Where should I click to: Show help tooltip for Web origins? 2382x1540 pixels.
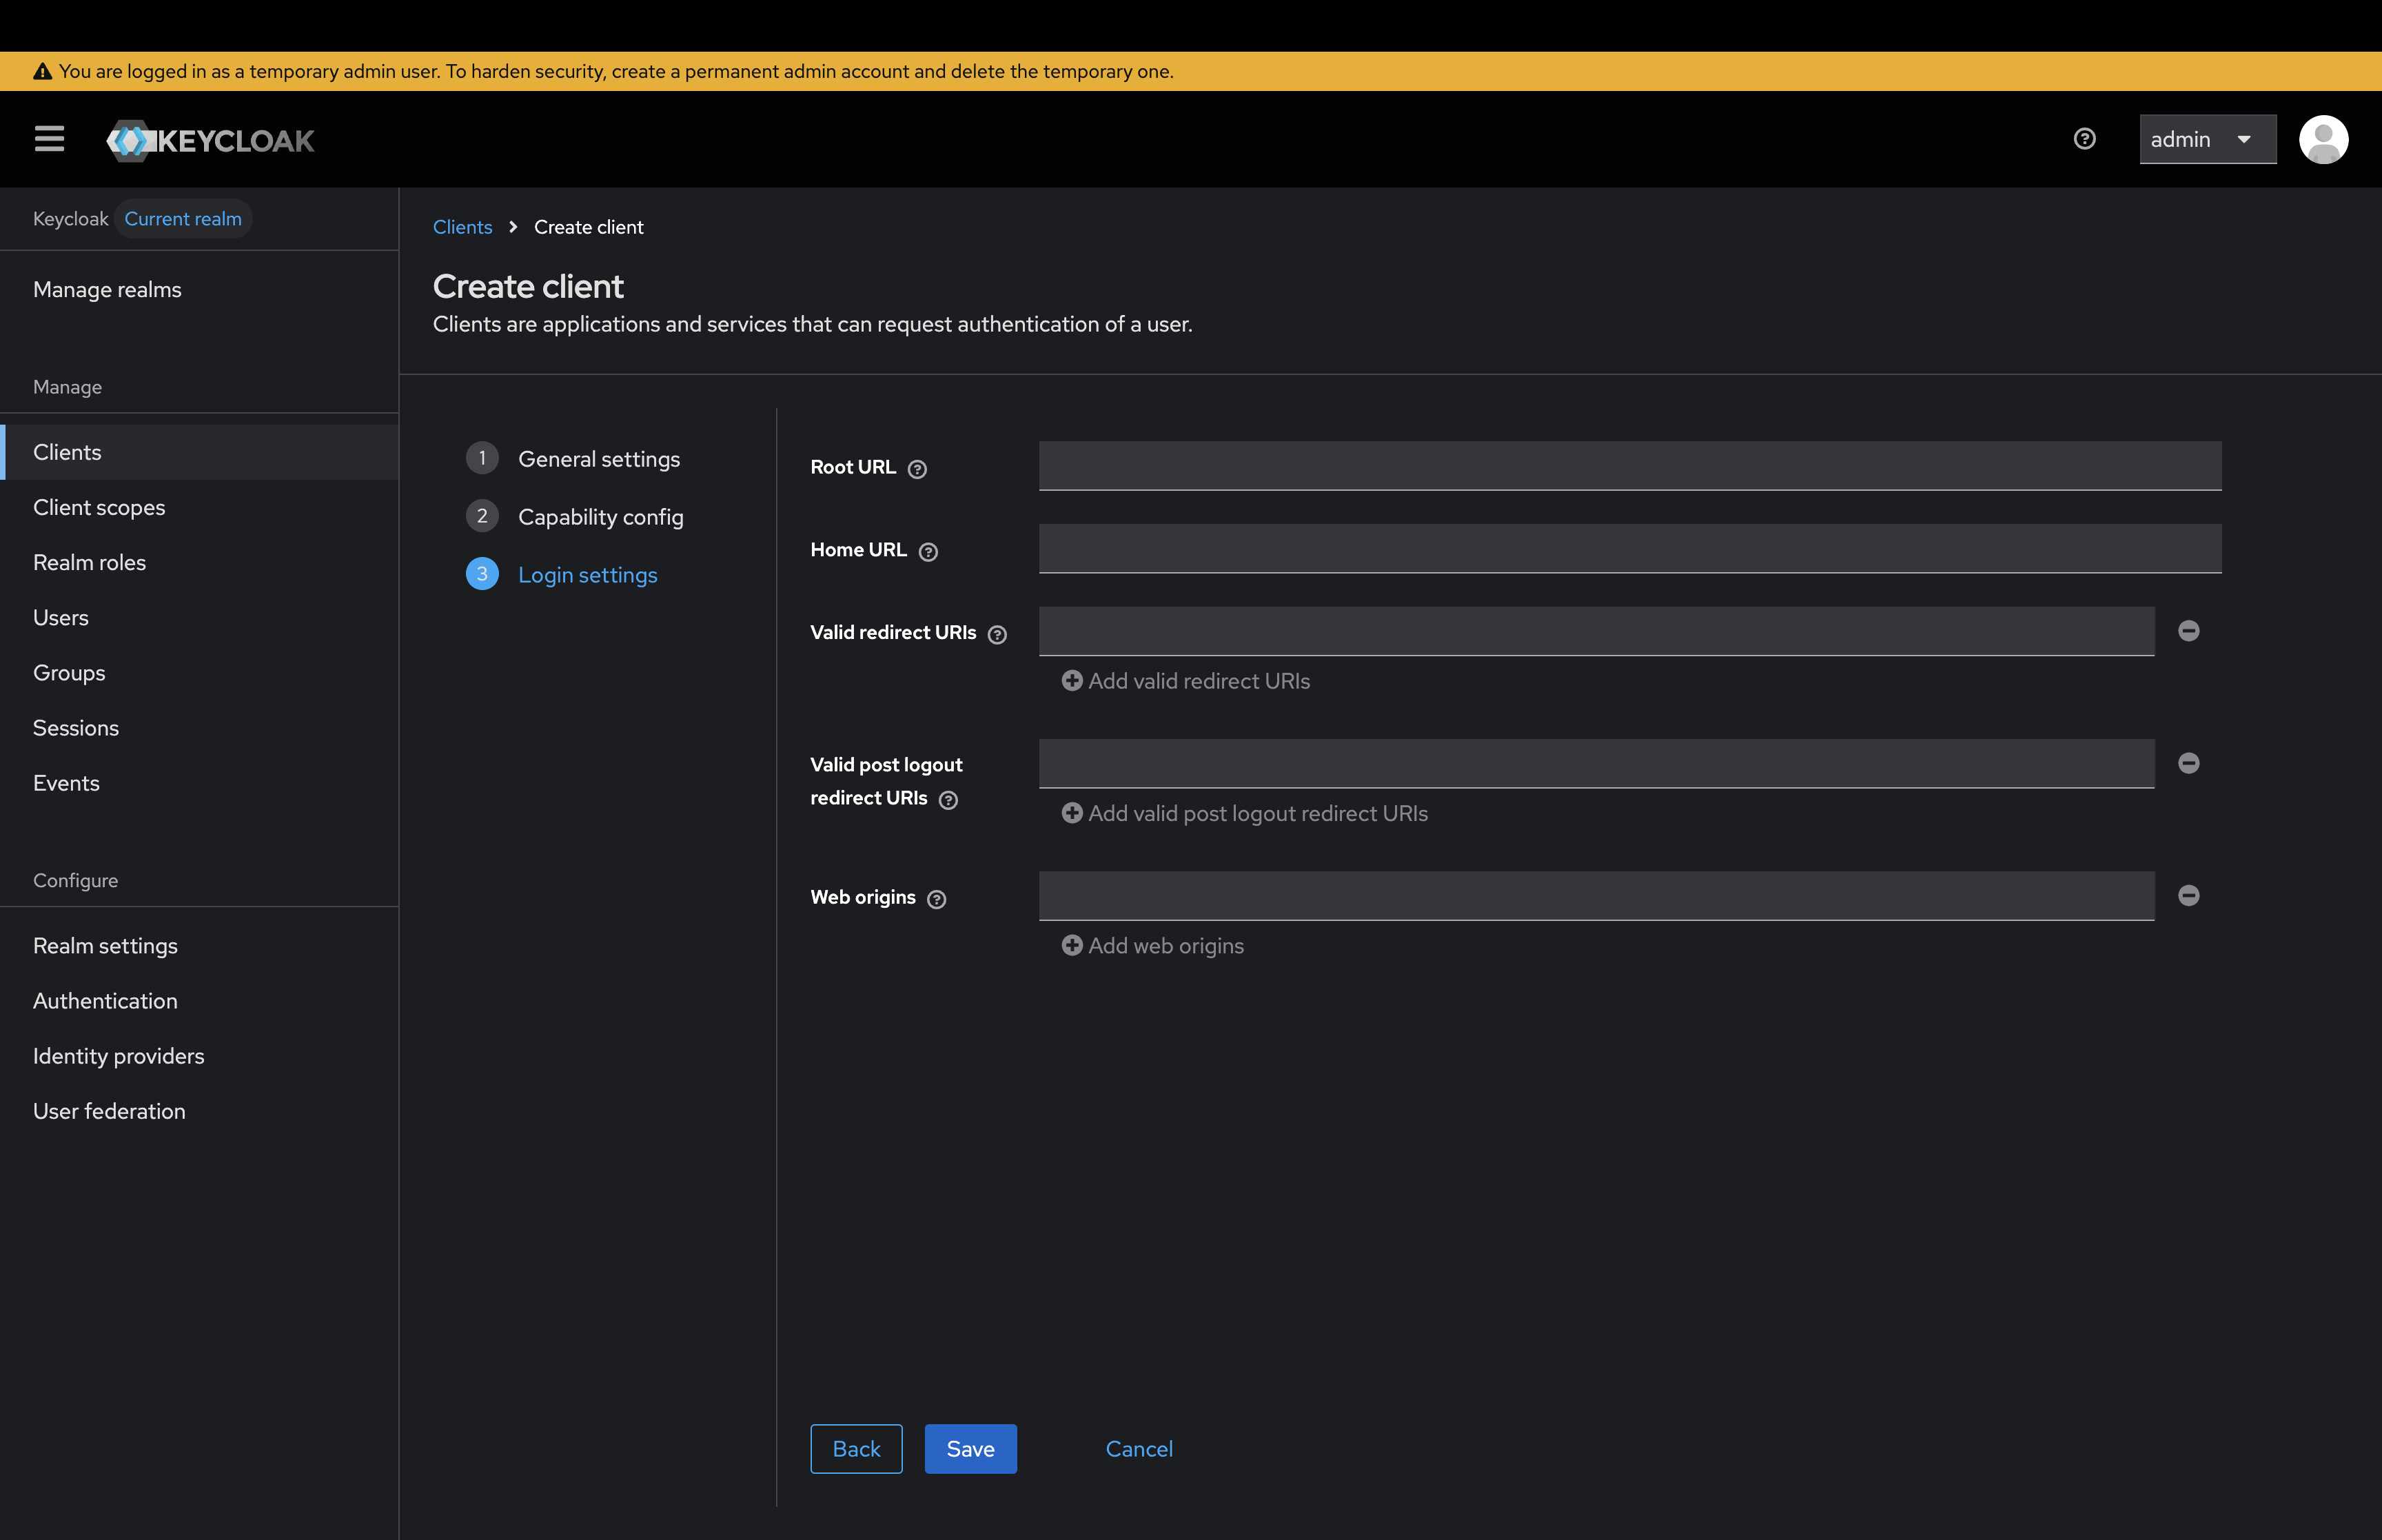(937, 900)
